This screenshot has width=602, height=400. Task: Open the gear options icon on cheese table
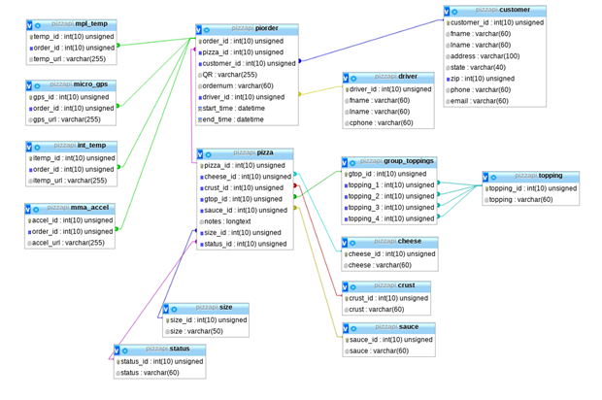point(352,244)
